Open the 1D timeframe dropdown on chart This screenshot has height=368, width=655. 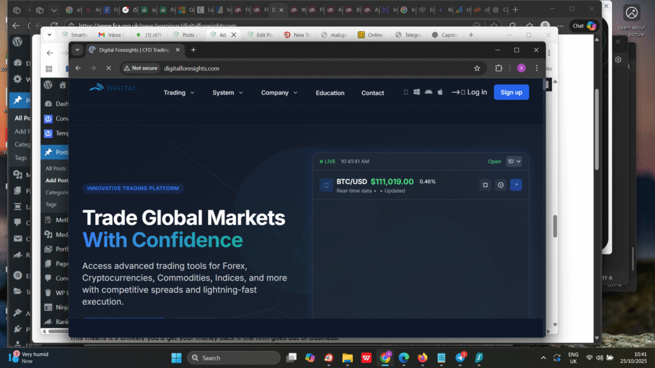514,161
